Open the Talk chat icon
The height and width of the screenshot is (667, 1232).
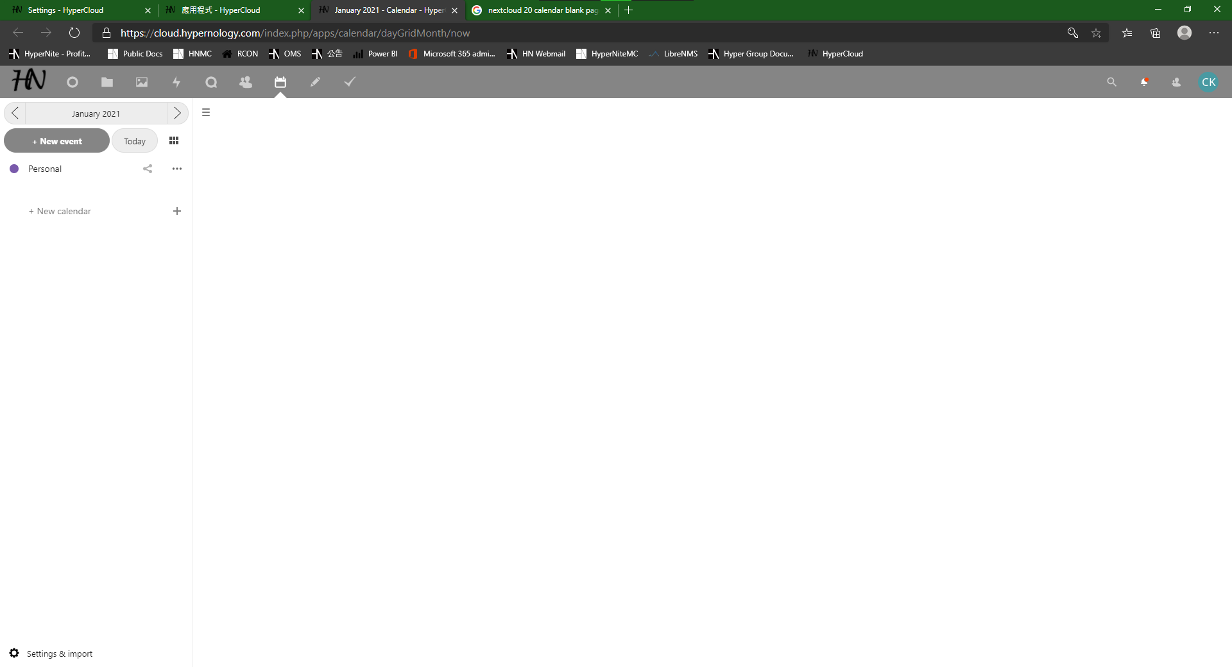(211, 82)
